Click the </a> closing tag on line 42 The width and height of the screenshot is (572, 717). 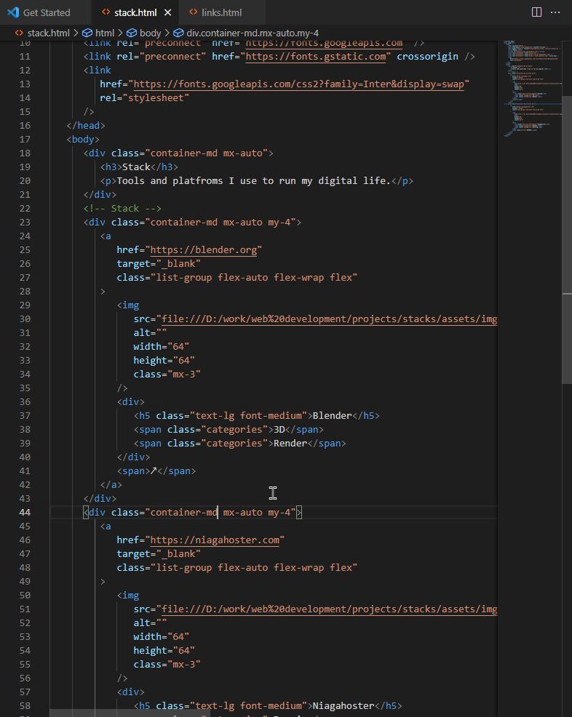111,485
